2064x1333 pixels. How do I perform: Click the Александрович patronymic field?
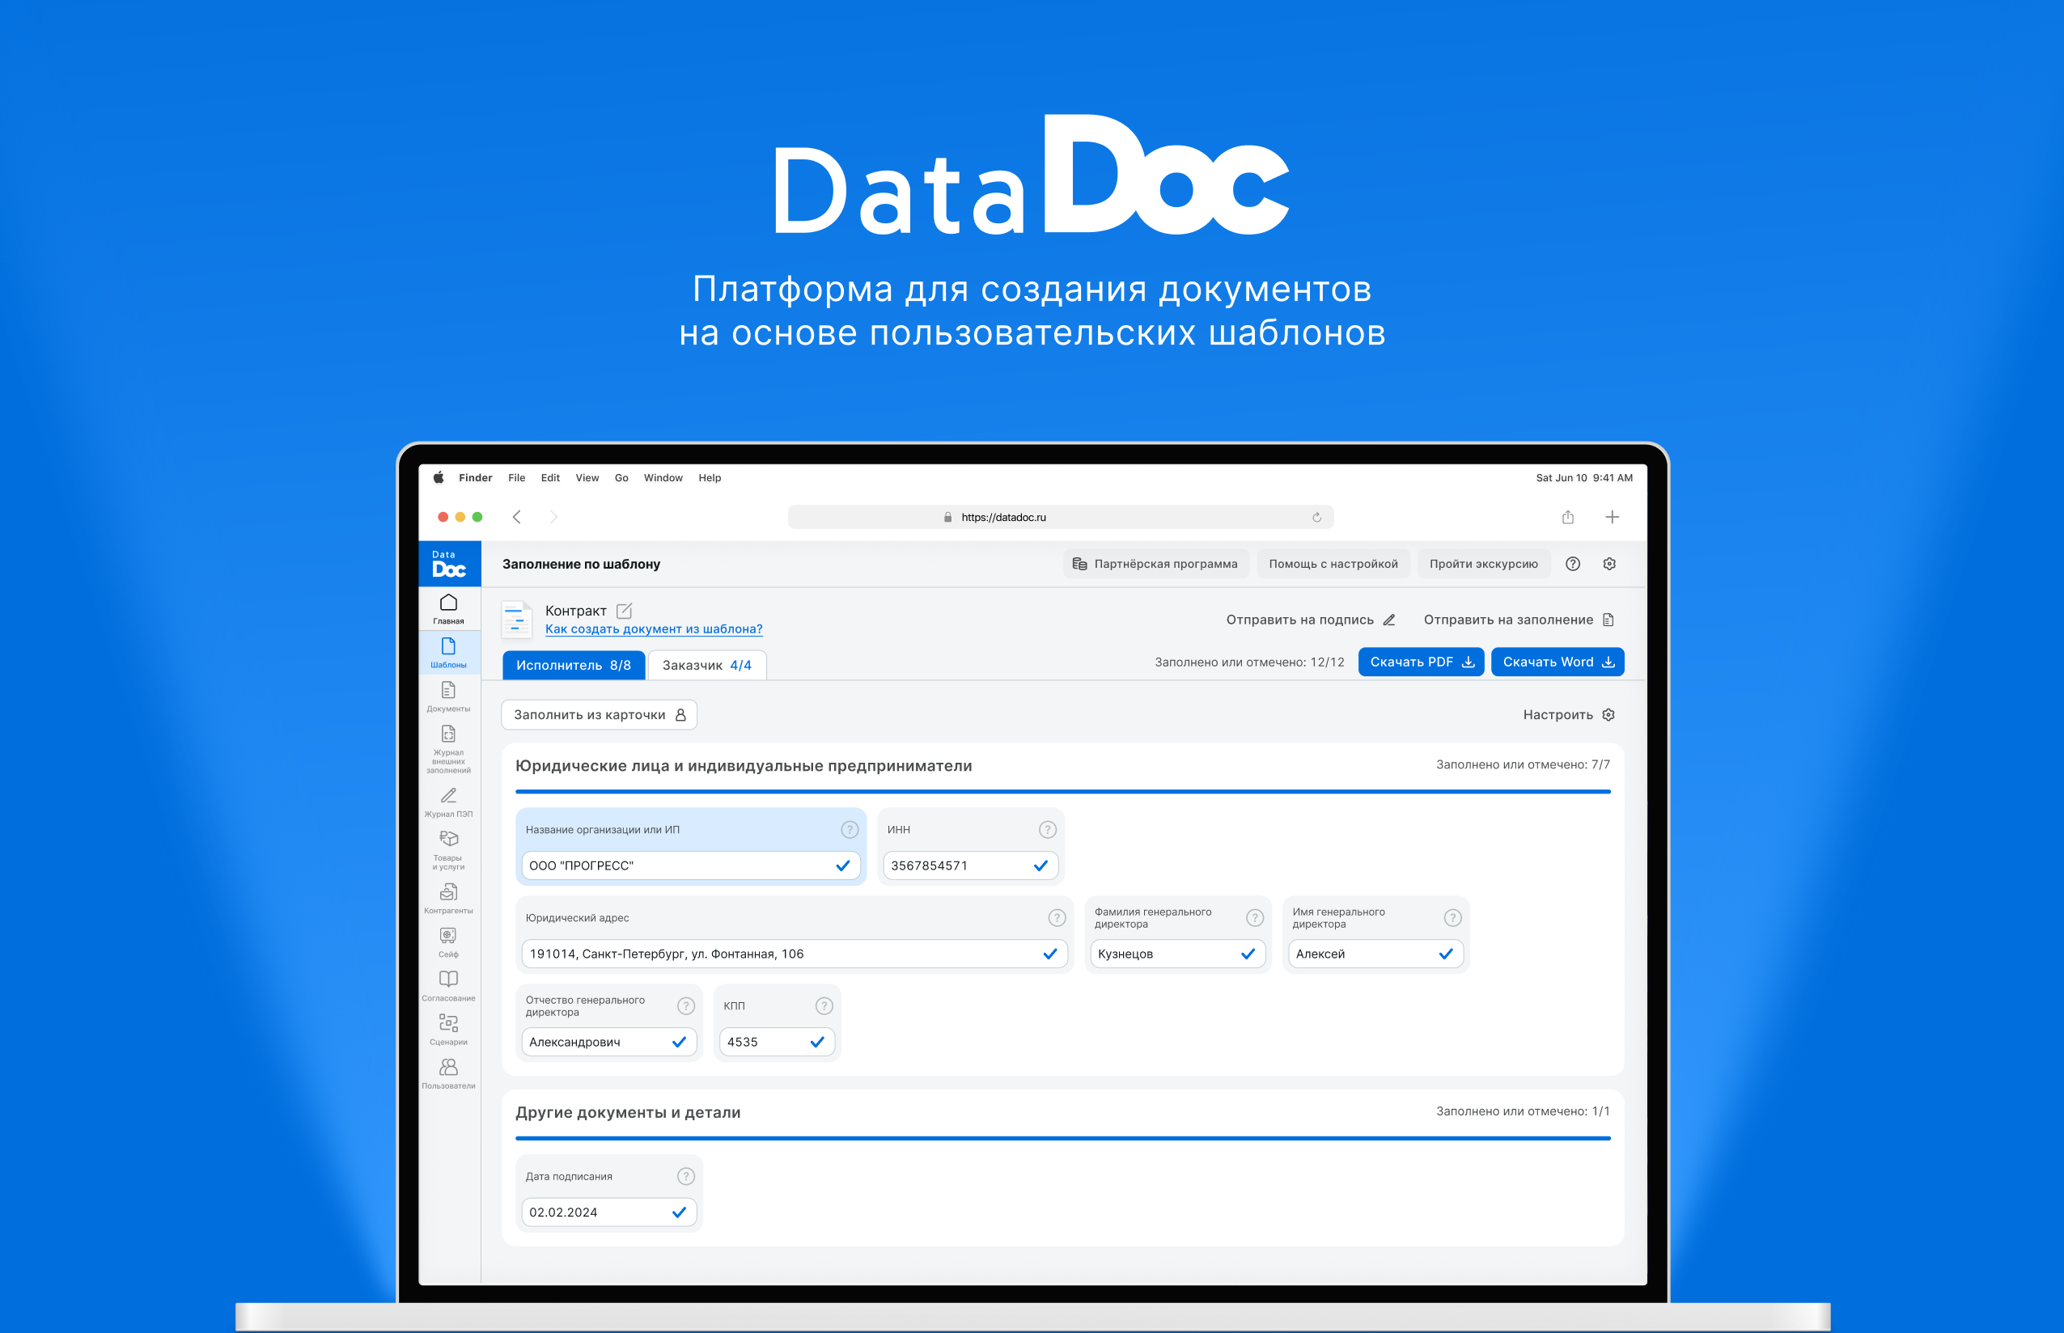[608, 1042]
